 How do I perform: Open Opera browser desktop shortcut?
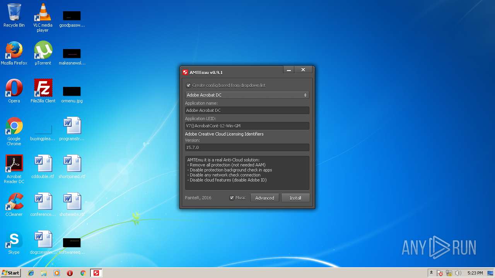pyautogui.click(x=14, y=91)
